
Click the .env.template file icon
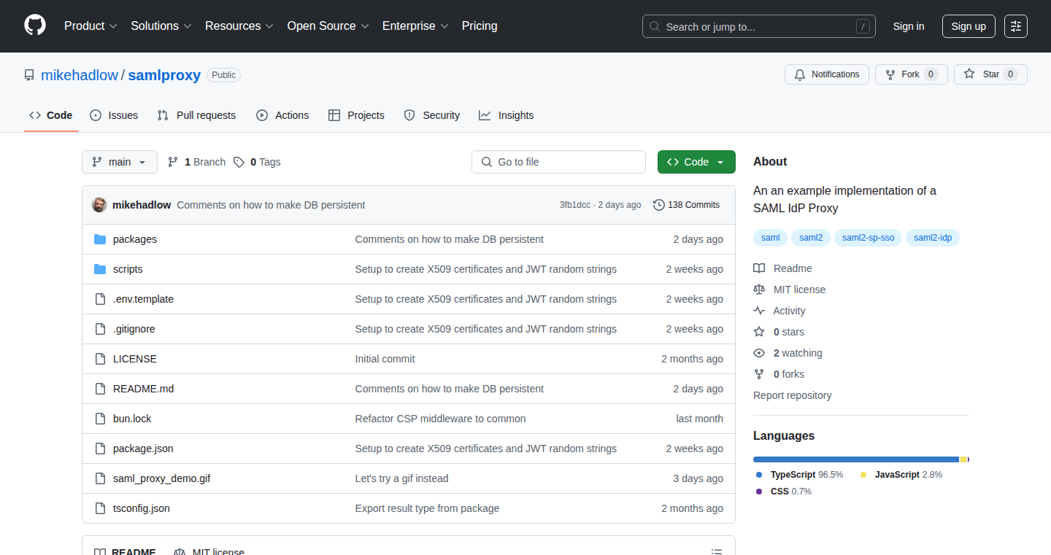point(100,299)
